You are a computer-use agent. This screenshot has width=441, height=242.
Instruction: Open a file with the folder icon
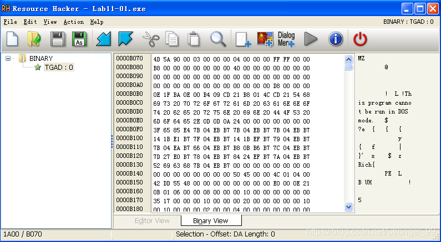point(34,39)
